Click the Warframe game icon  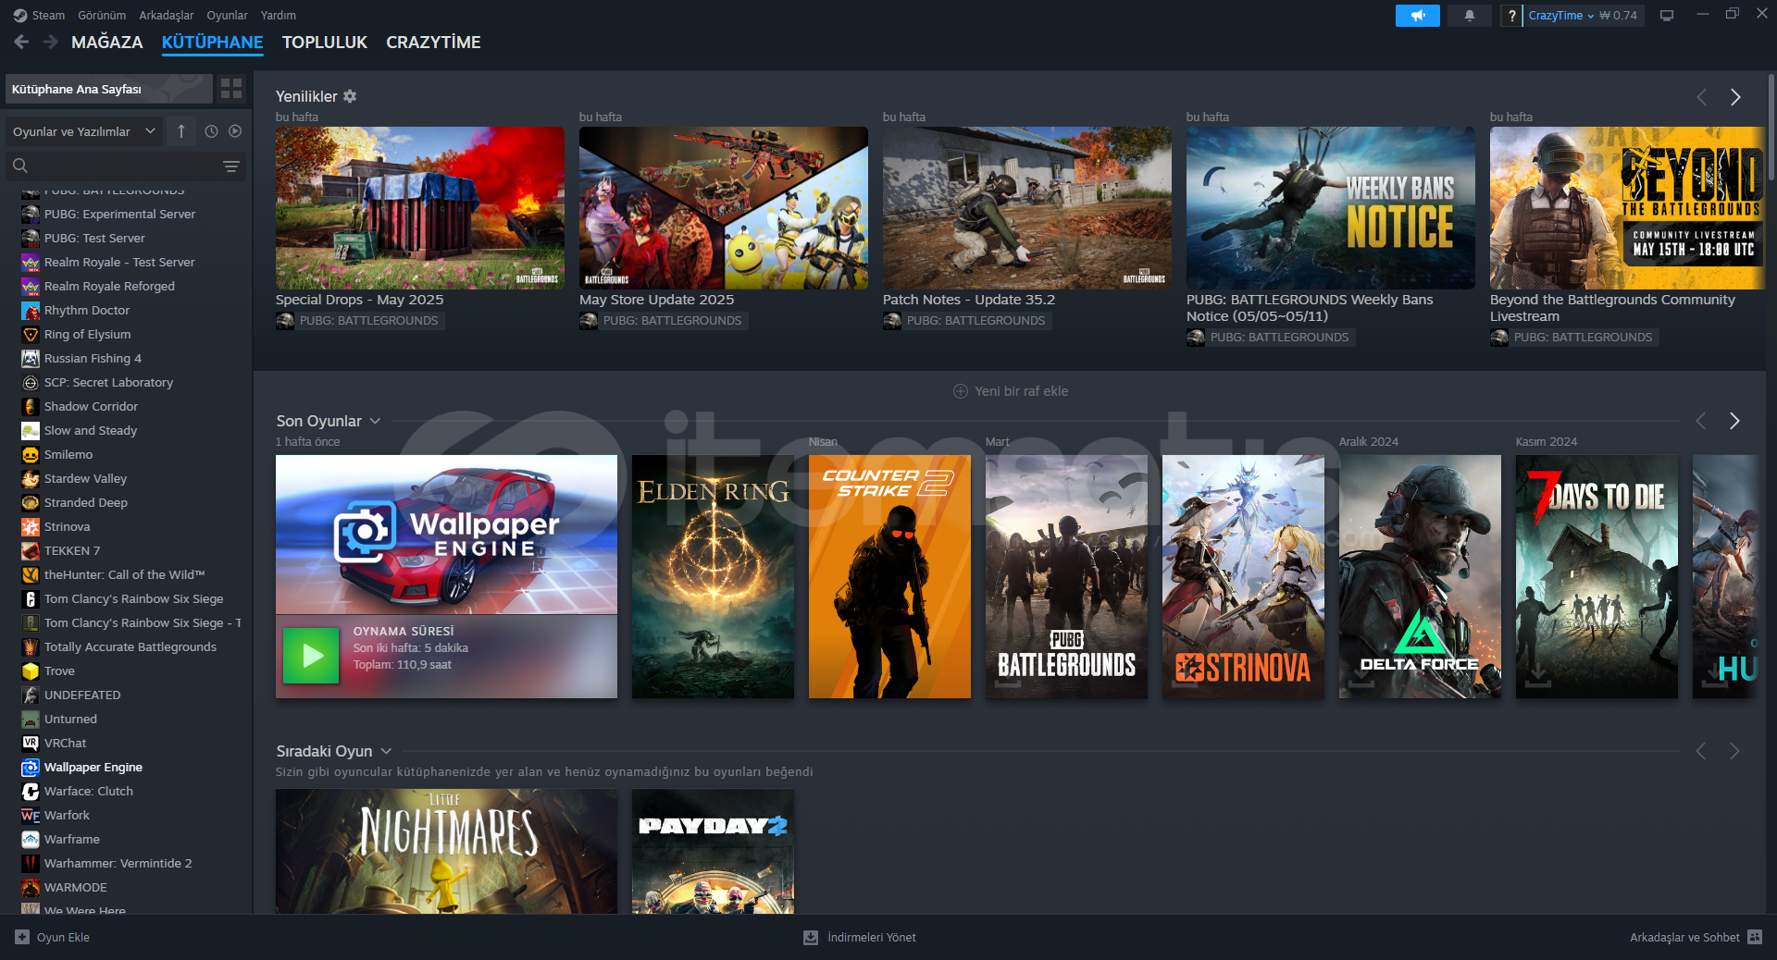click(x=31, y=839)
